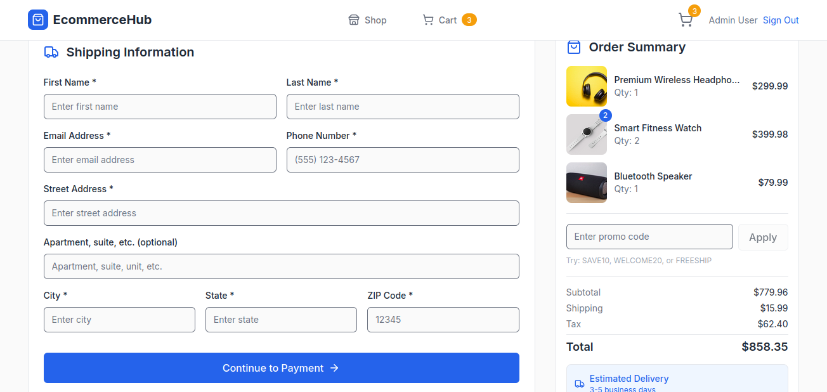Image resolution: width=827 pixels, height=392 pixels.
Task: Open the Cart icon in the navbar
Action: tap(427, 20)
